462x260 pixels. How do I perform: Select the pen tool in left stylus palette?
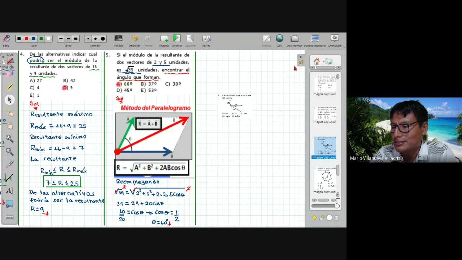coord(10,61)
